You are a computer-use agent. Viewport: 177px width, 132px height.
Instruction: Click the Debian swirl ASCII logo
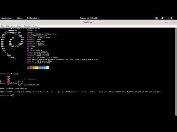tap(12, 45)
